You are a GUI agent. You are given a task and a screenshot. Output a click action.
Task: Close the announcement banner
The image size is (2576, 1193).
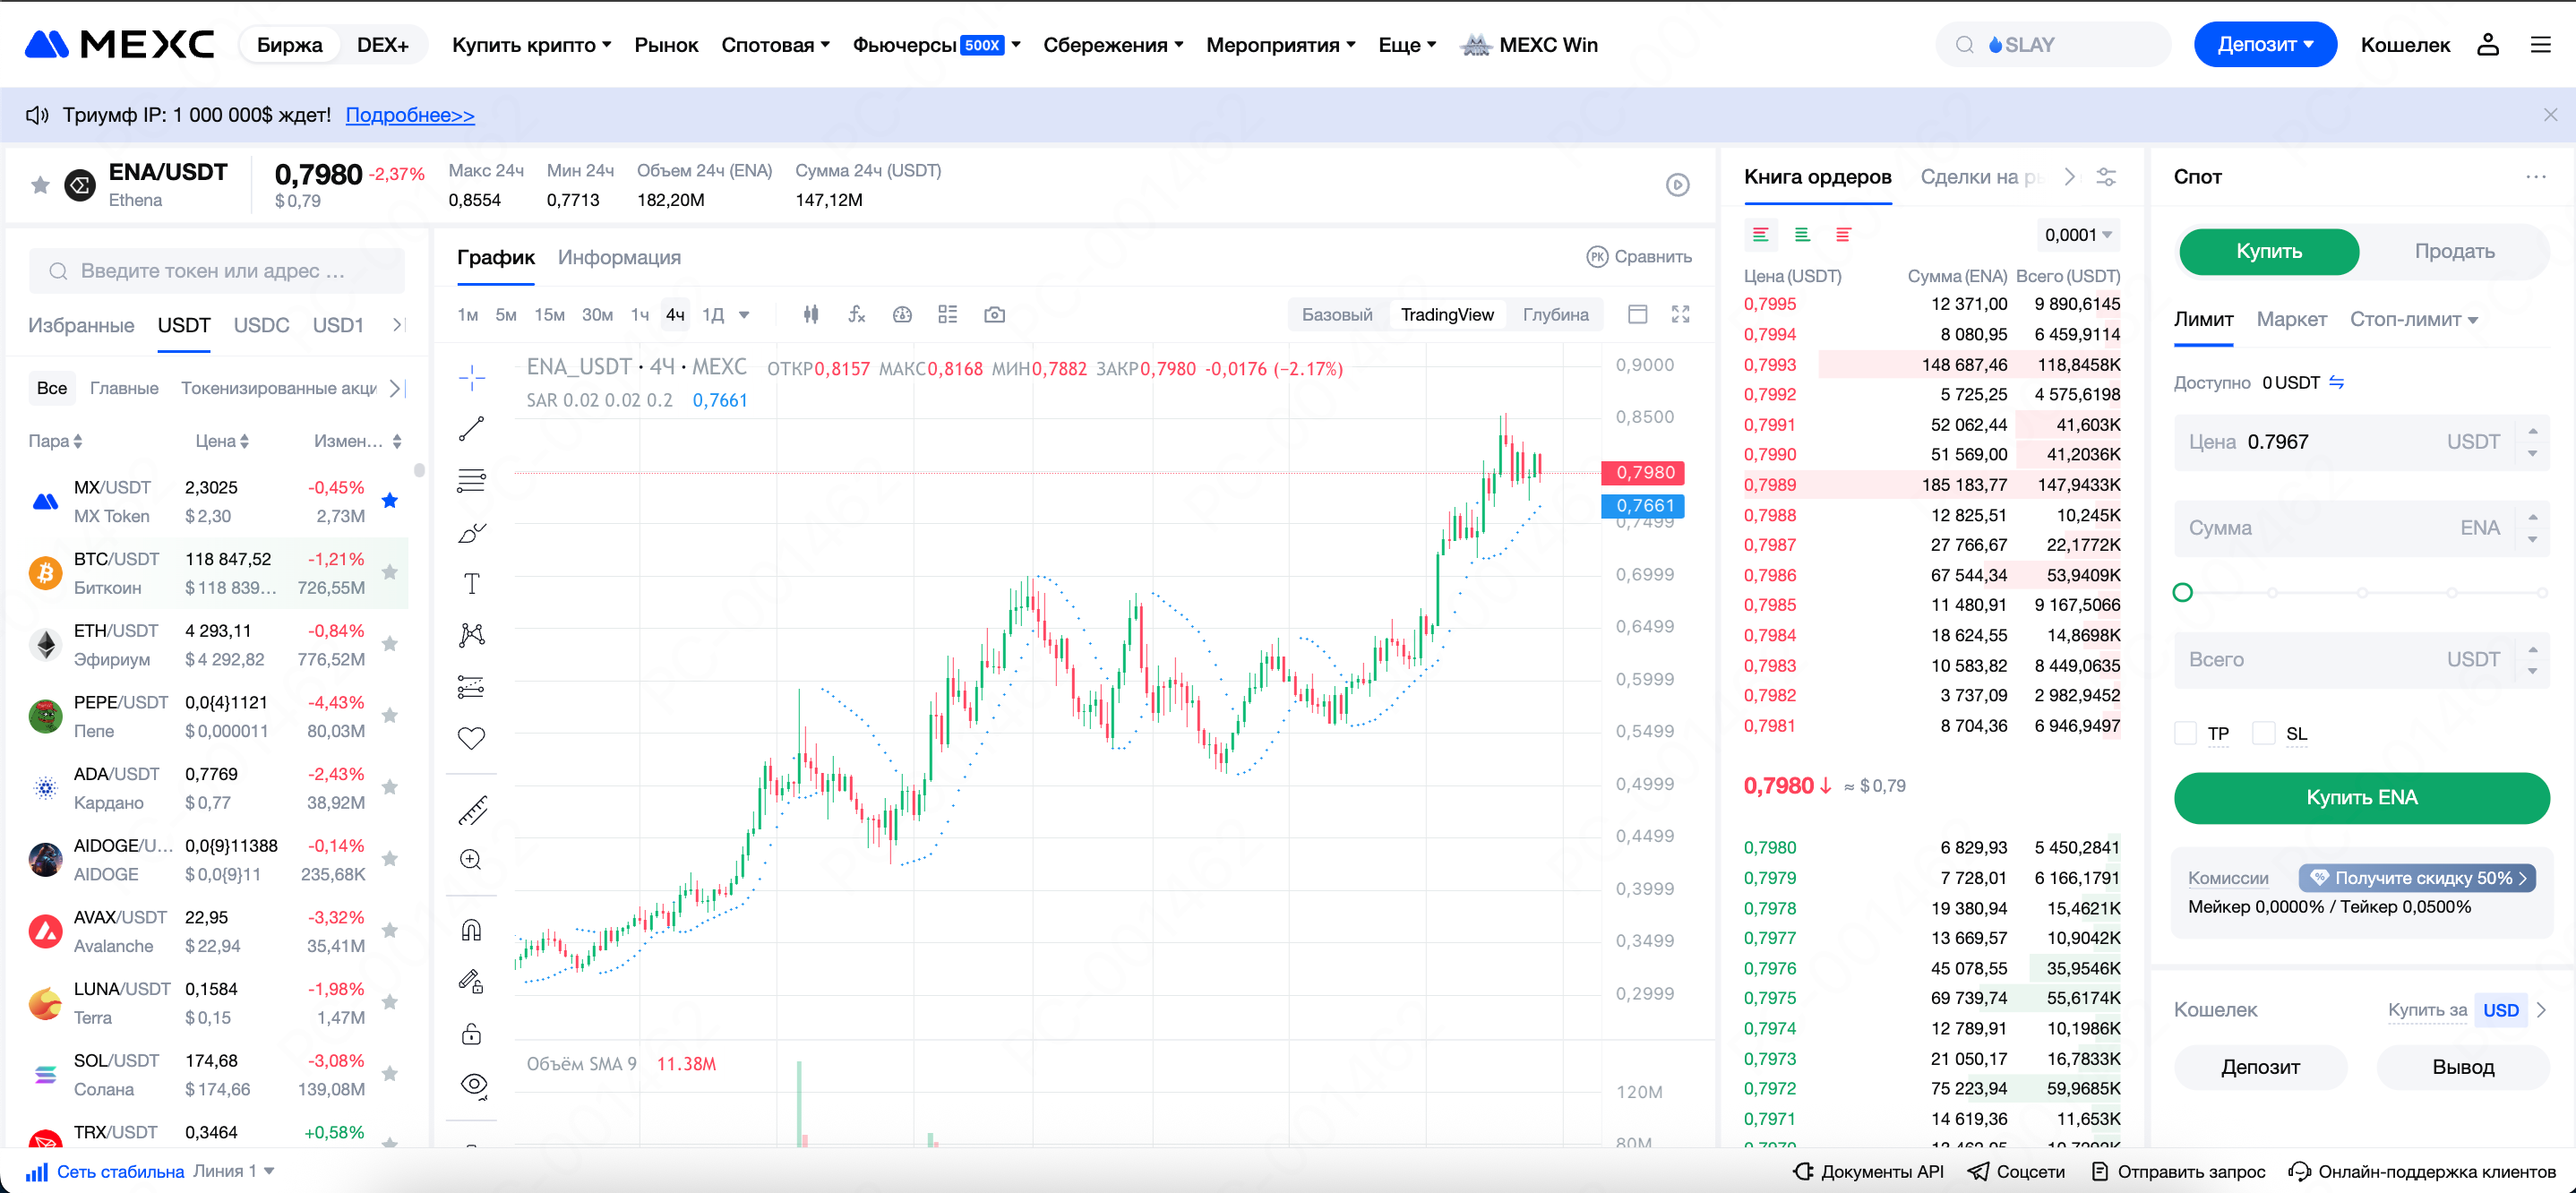coord(2550,115)
